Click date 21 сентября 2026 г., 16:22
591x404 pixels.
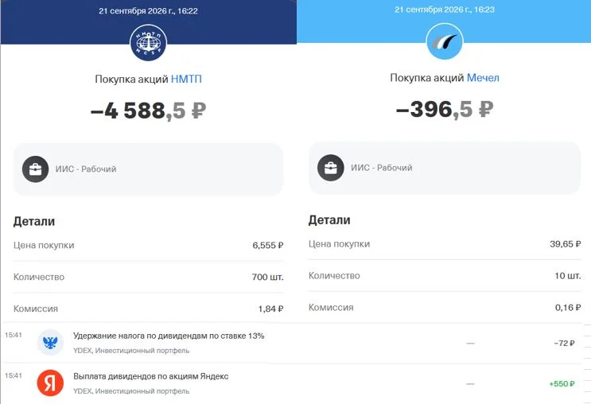tap(148, 11)
